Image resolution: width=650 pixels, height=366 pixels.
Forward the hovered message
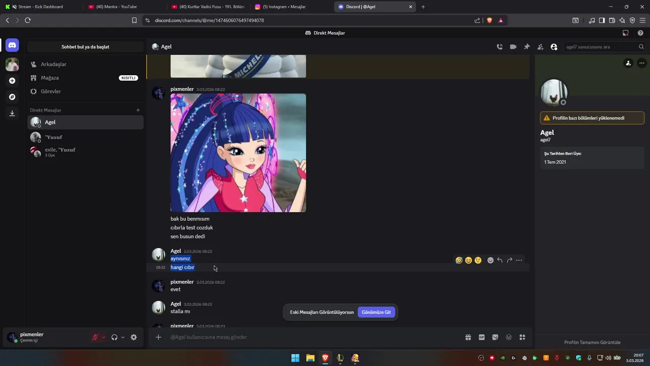(509, 260)
